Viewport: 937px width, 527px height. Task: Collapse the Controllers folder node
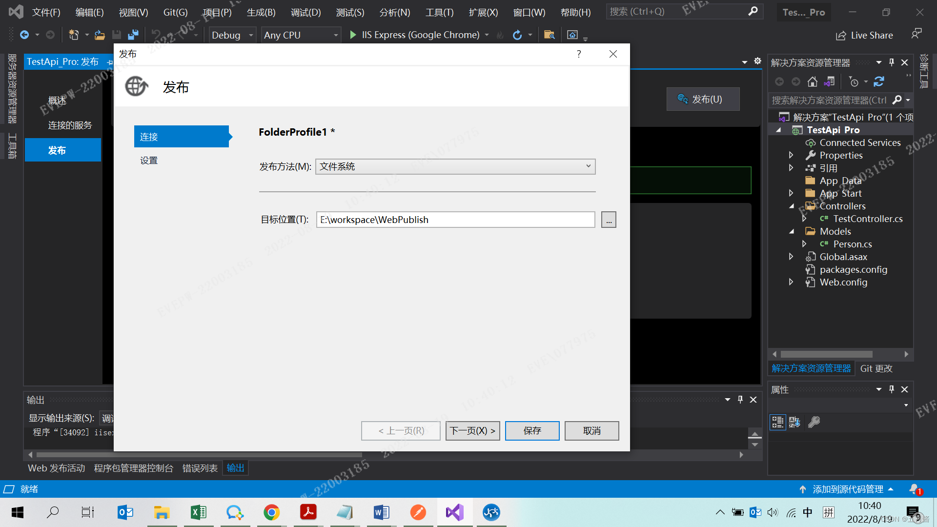[792, 206]
